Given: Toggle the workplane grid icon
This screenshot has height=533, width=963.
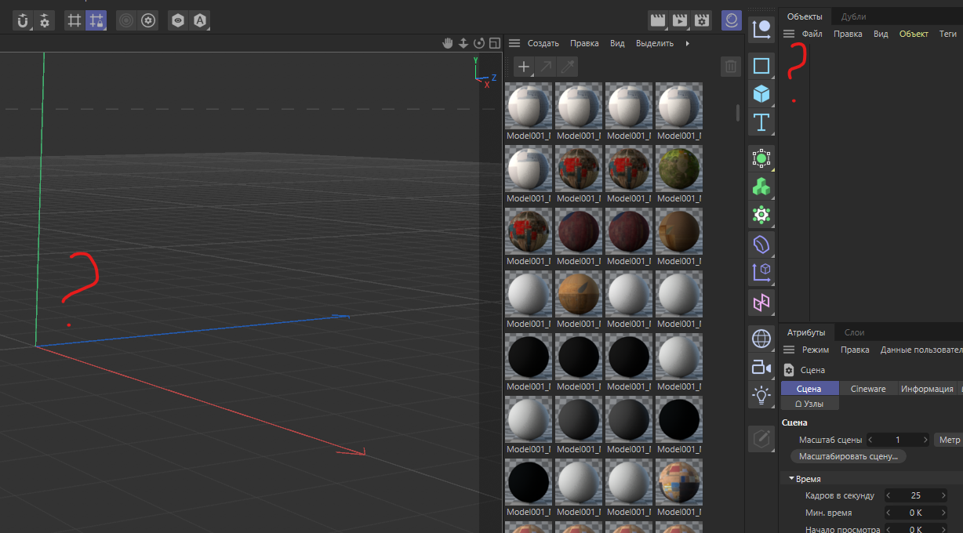Looking at the screenshot, I should pos(75,20).
